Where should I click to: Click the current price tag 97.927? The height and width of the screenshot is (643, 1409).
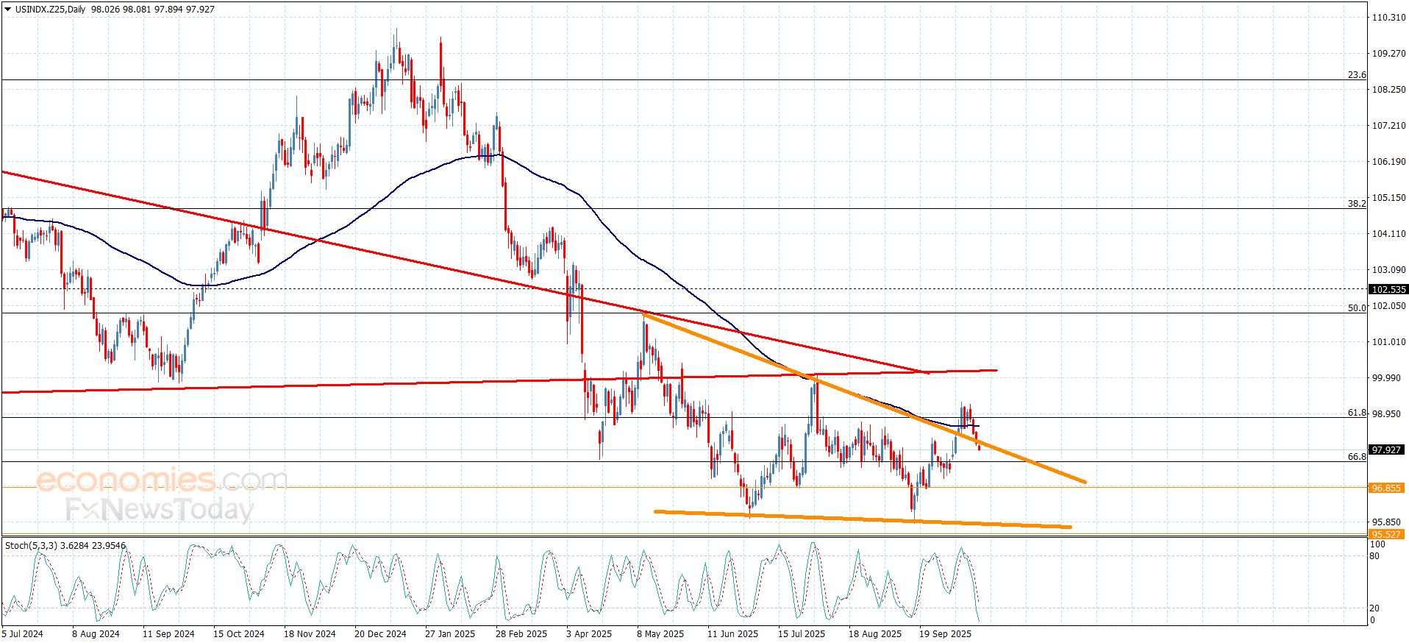[x=1386, y=450]
